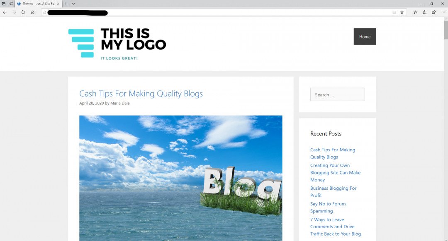The image size is (448, 241).
Task: Open the Cash Tips For Making Quality Blogs title
Action: [141, 93]
